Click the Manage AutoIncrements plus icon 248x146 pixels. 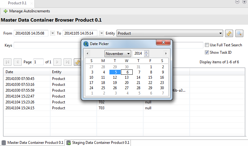click(x=6, y=11)
